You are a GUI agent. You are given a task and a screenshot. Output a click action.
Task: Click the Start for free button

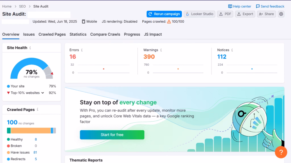(112, 135)
